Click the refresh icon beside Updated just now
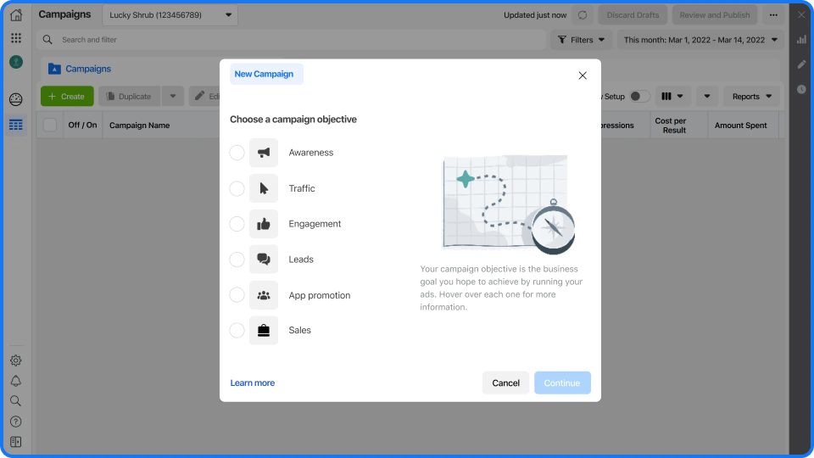The width and height of the screenshot is (814, 458). [583, 15]
